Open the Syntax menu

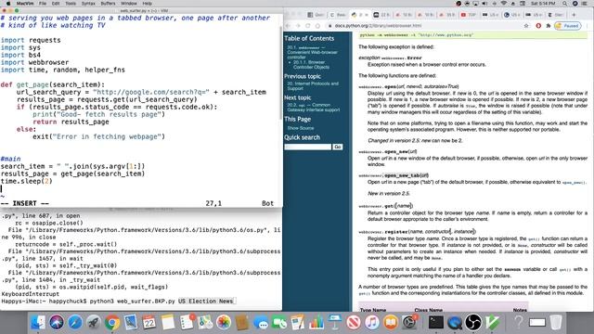[88, 4]
